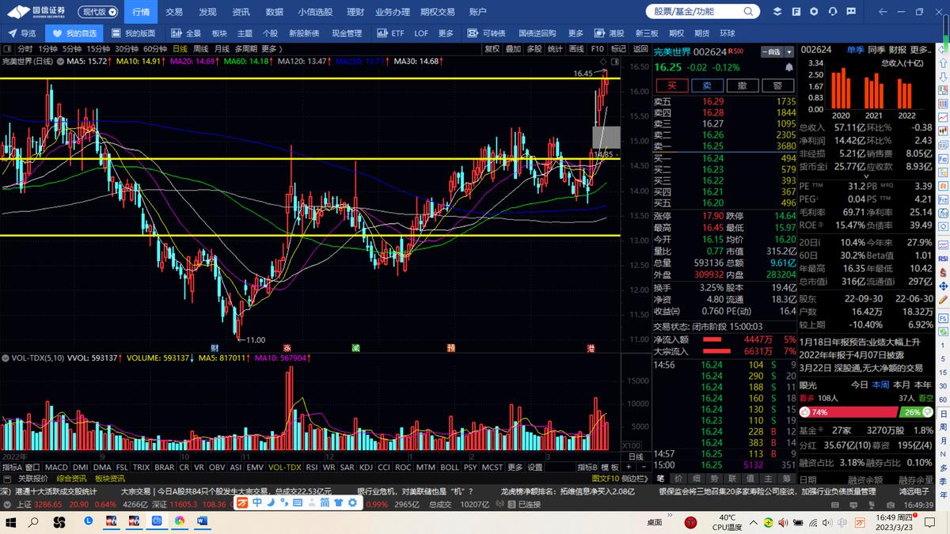Viewport: 950px width, 534px height.
Task: Open the 账户 tab
Action: tap(478, 12)
